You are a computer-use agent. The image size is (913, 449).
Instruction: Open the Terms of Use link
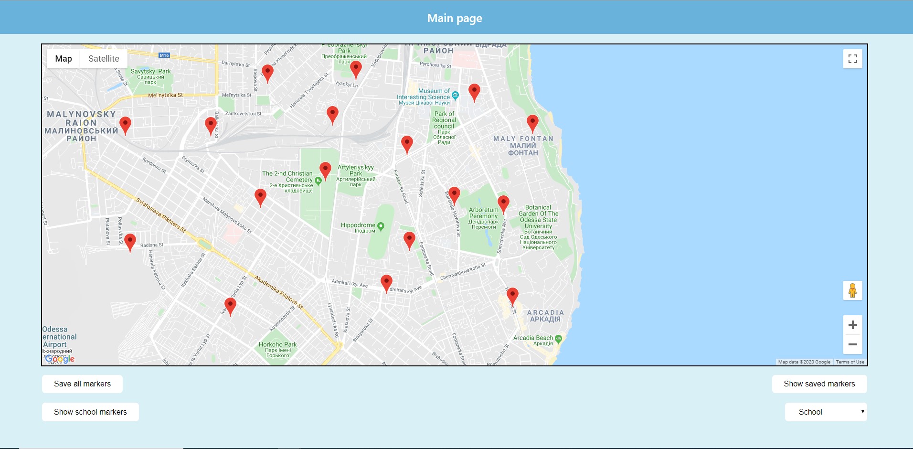[850, 362]
